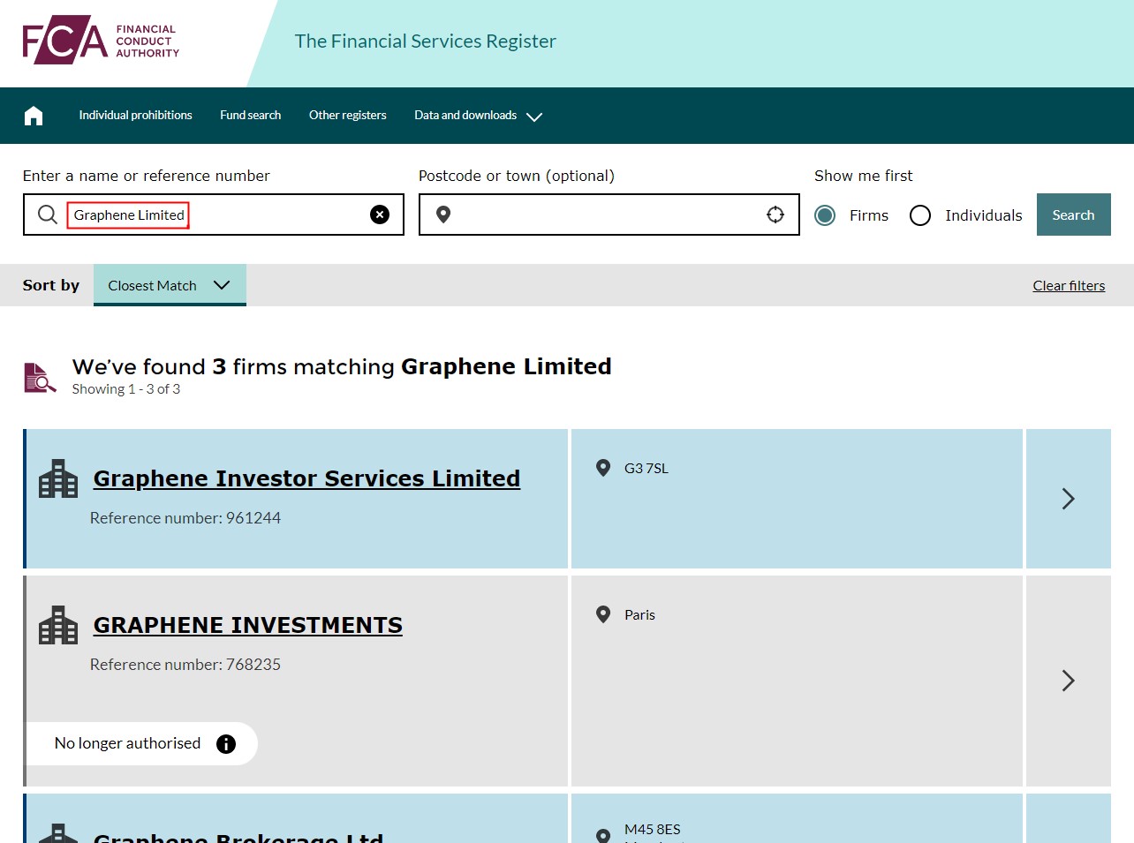This screenshot has width=1134, height=843.
Task: Click the magnifier icon in name field
Action: (x=48, y=215)
